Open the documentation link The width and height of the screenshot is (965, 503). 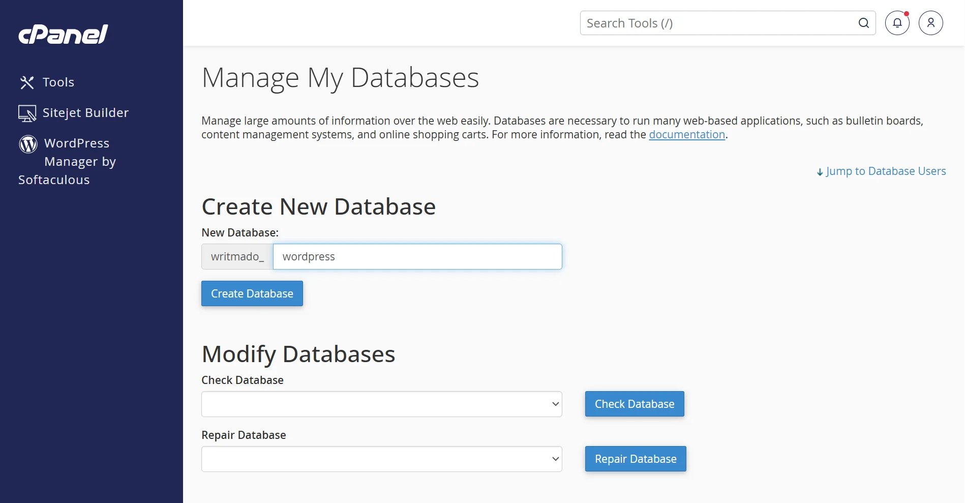pos(687,135)
